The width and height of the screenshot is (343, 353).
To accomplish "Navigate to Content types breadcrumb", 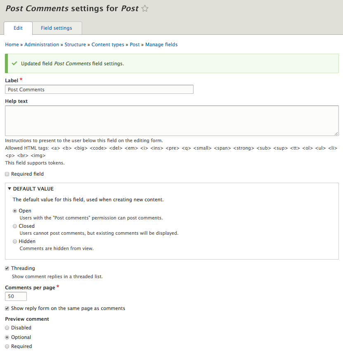I will (x=108, y=45).
